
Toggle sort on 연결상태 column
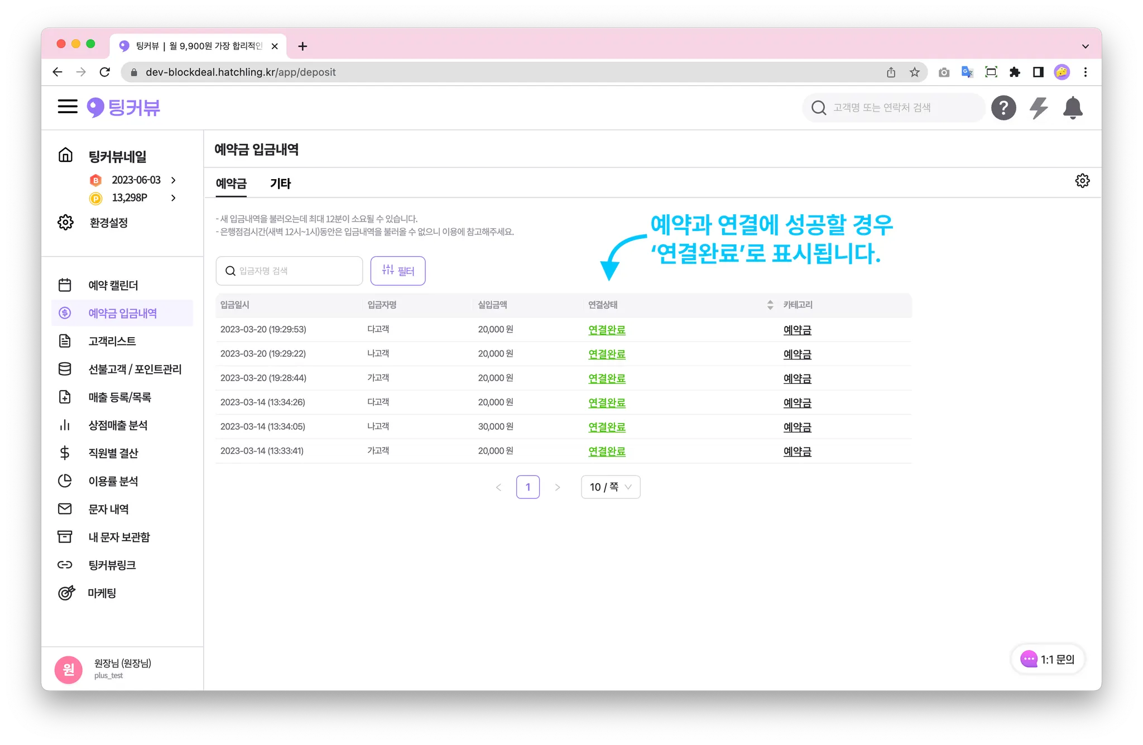[x=770, y=305]
